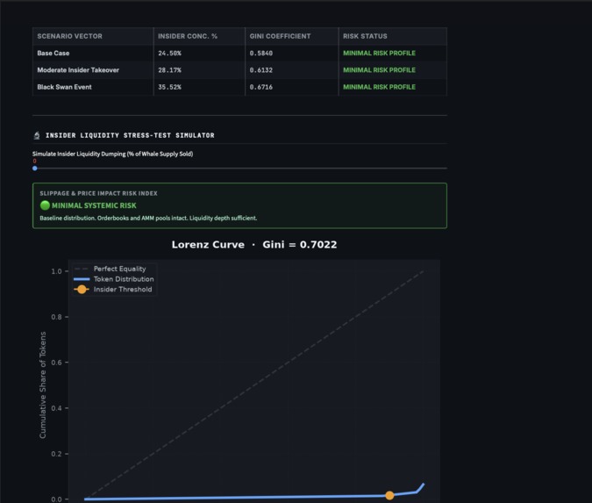592x503 pixels.
Task: Click the Insider Threshold legend entry
Action: (113, 290)
